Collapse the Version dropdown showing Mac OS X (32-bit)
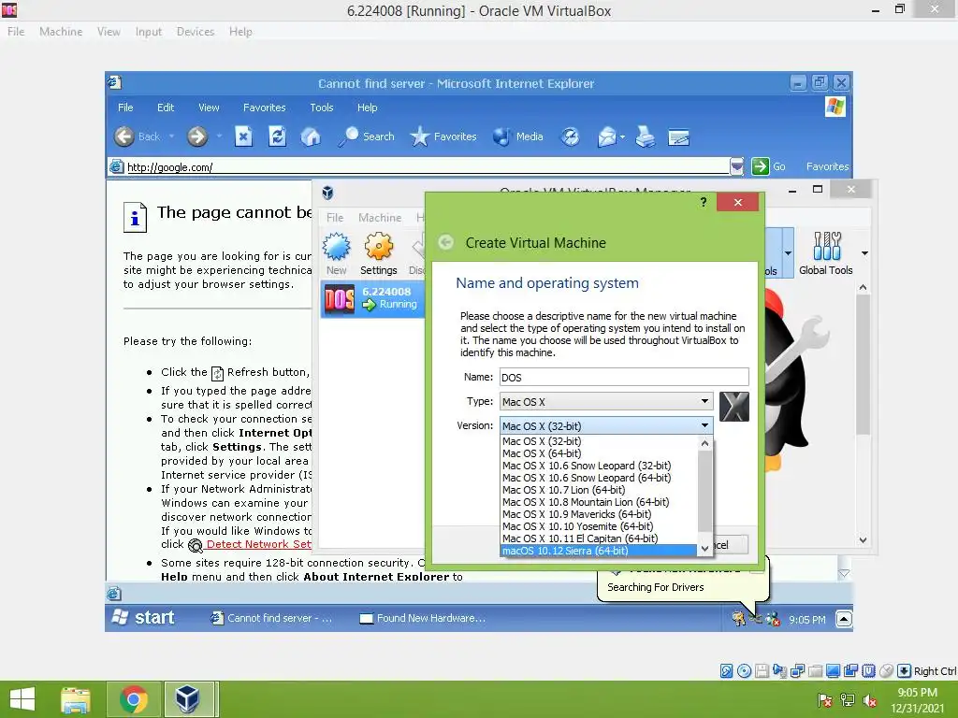 [x=606, y=425]
